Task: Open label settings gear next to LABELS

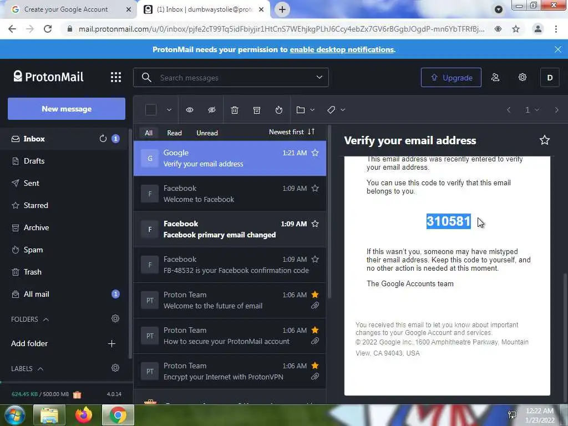Action: tap(115, 368)
